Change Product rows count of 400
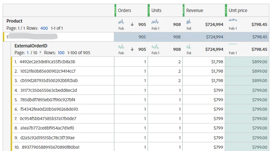This screenshot has width=270, height=151. tap(44, 28)
